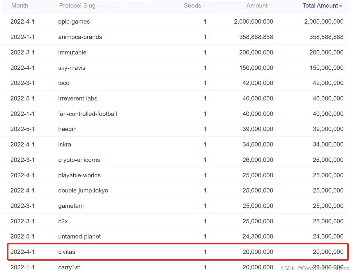Open the Seeds column header dropdown chevron

point(204,6)
